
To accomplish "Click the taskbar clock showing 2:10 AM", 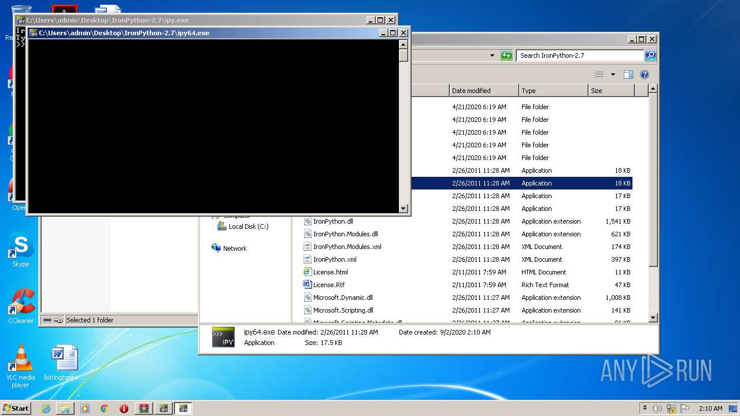I will pyautogui.click(x=711, y=408).
